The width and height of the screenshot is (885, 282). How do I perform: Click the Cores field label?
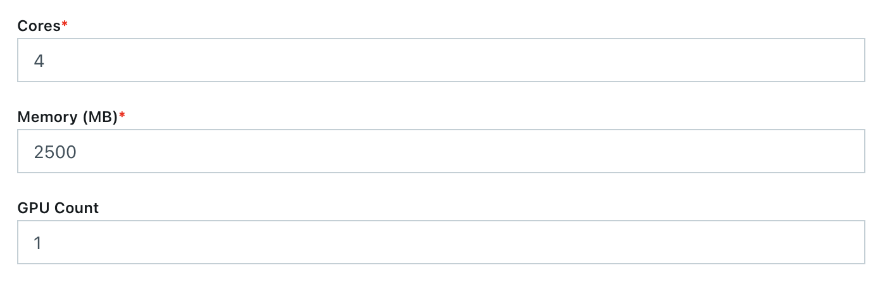tap(39, 26)
